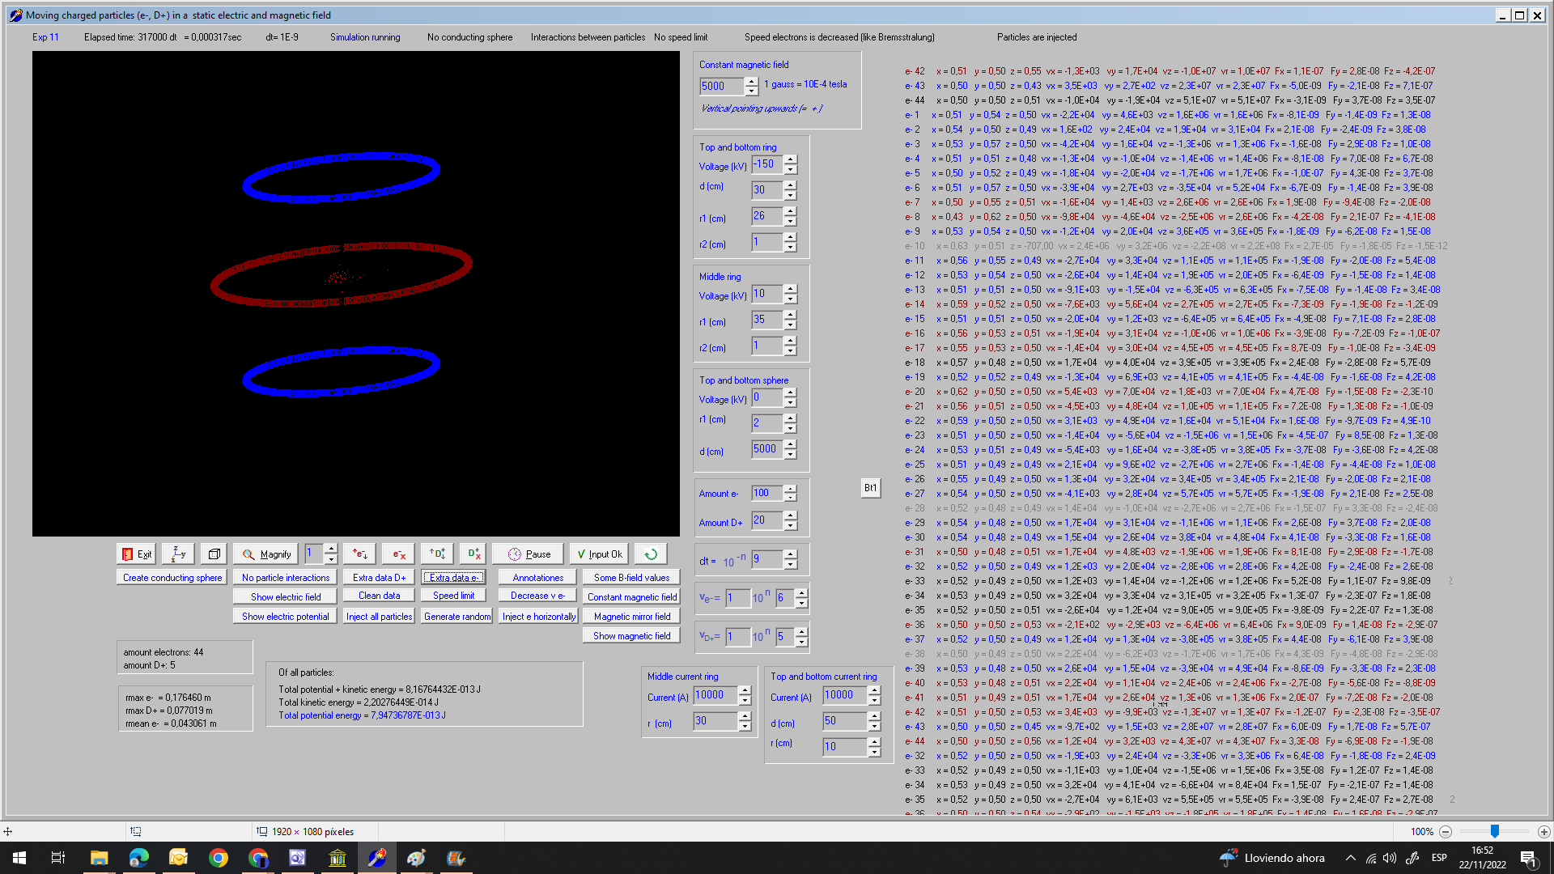Click the zoom in plus icon in Paint status bar
1554x874 pixels.
(x=1543, y=832)
